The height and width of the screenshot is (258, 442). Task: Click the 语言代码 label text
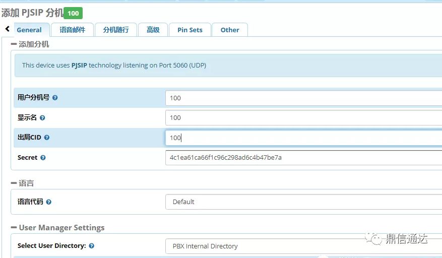point(30,202)
